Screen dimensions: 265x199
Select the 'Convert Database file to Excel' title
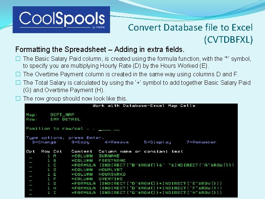click(x=190, y=27)
